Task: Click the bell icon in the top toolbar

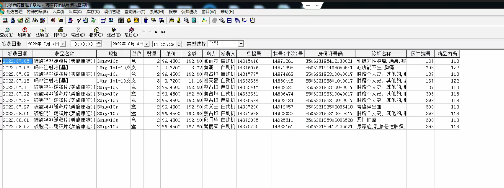Action: pyautogui.click(x=129, y=20)
